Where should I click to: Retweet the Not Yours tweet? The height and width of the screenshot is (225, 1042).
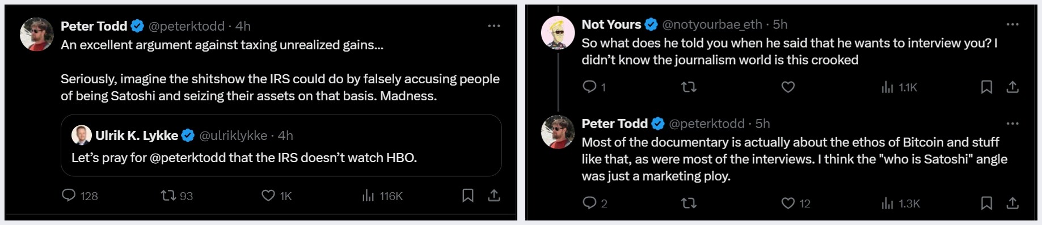point(689,87)
